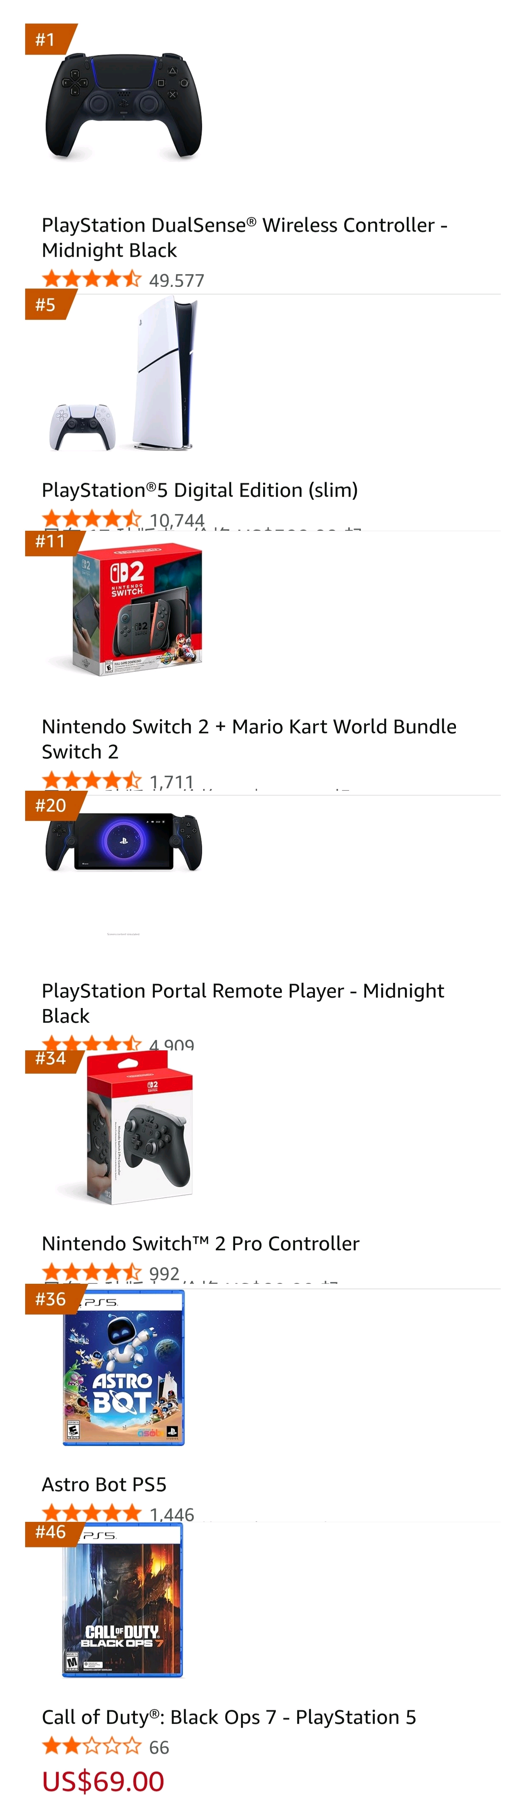Open two-star rating for Black Ops 7

92,1746
